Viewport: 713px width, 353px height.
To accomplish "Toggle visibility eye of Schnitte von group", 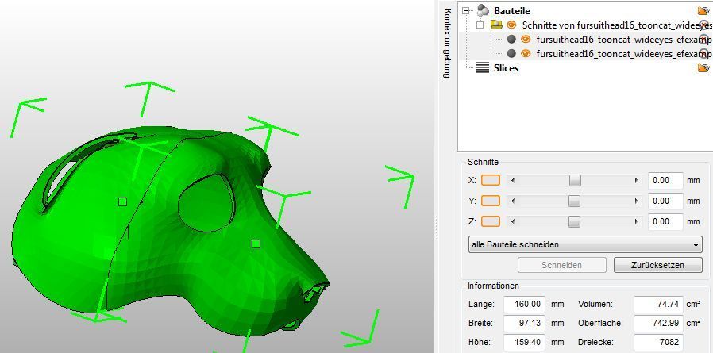I will (511, 25).
